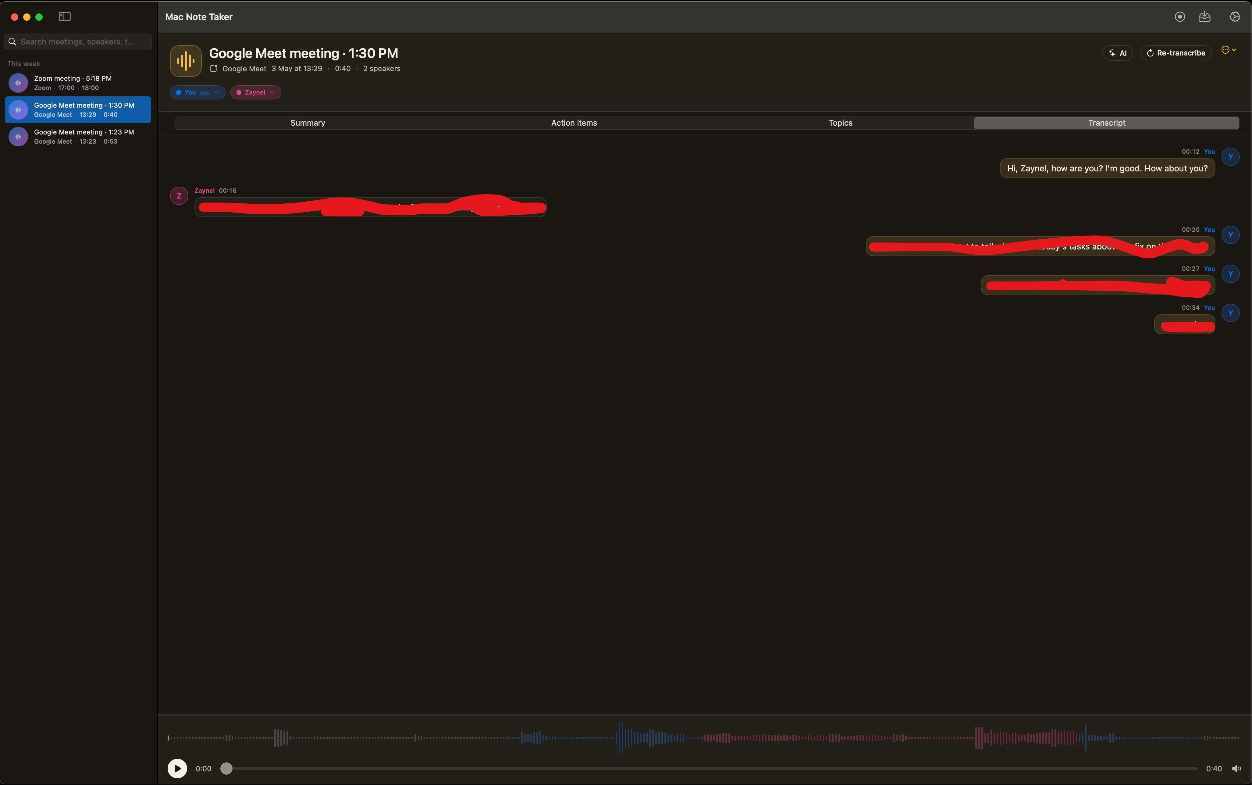Switch to the Action items tab

pos(574,123)
